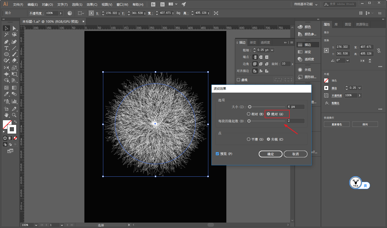Open the rotation angle dropdown
Screen dimensions: 387x228
(348, 60)
